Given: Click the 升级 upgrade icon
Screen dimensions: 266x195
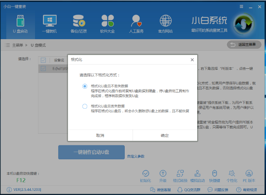Looking at the screenshot, I should pyautogui.click(x=163, y=175).
